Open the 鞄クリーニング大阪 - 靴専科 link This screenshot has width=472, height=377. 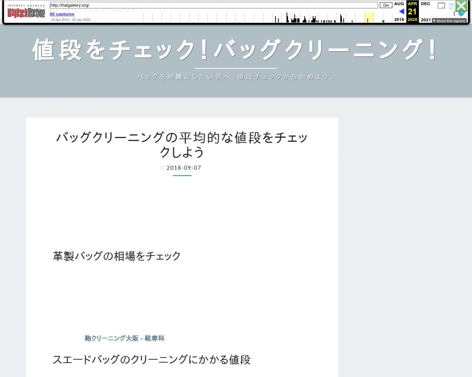click(124, 339)
